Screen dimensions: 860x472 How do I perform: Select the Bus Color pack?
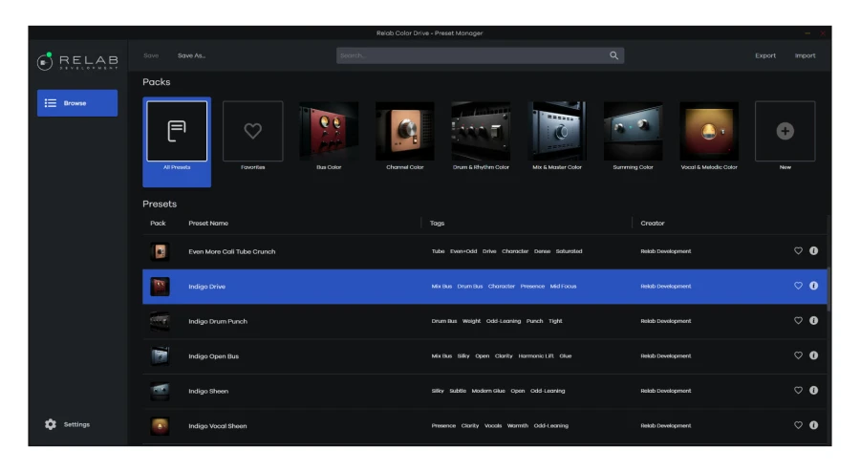(329, 136)
